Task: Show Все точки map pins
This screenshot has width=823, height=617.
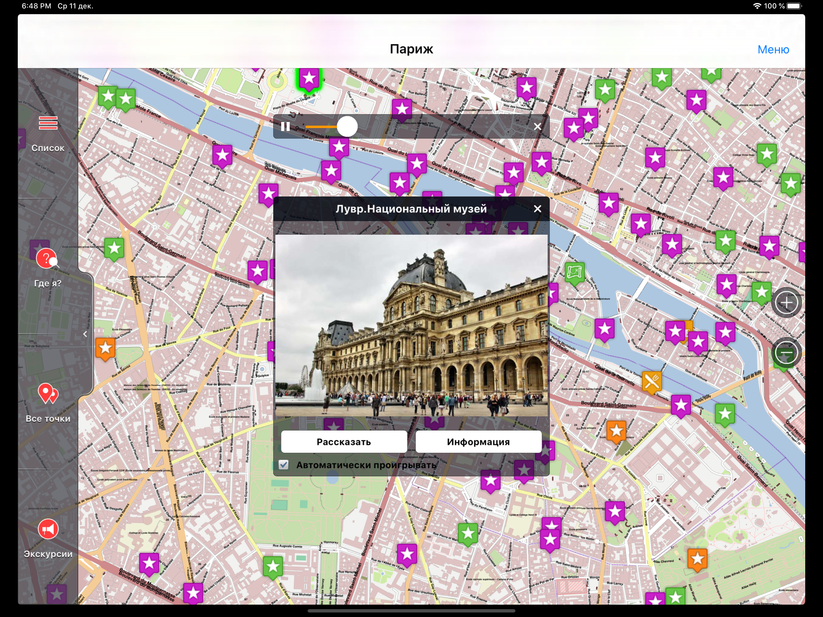Action: [48, 394]
